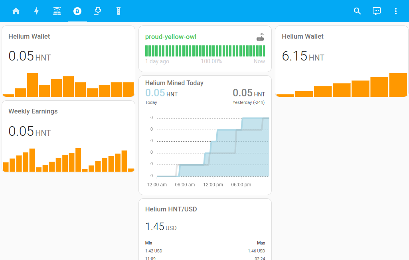Click the Weekly Earnings 0.05 HNT value
This screenshot has width=409, height=260.
click(x=30, y=131)
